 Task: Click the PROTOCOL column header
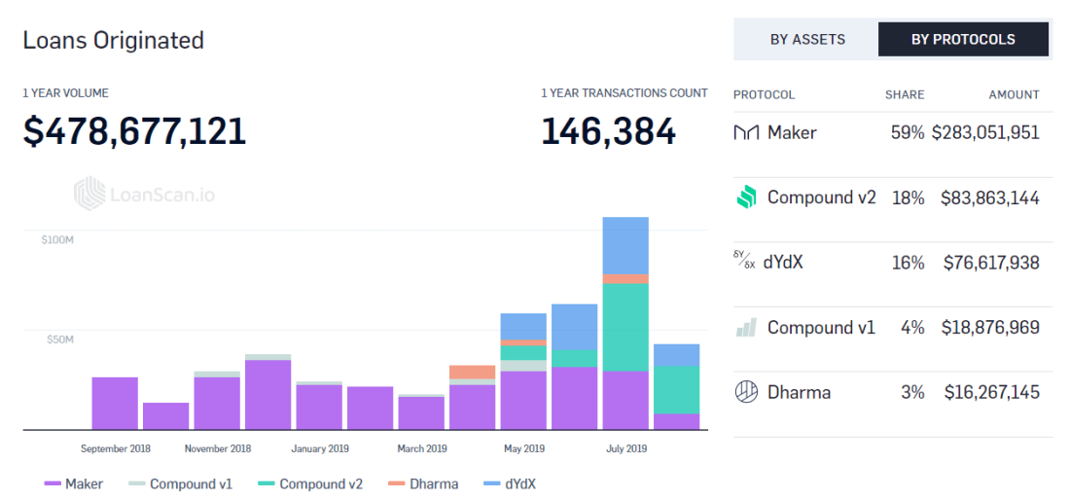click(765, 95)
